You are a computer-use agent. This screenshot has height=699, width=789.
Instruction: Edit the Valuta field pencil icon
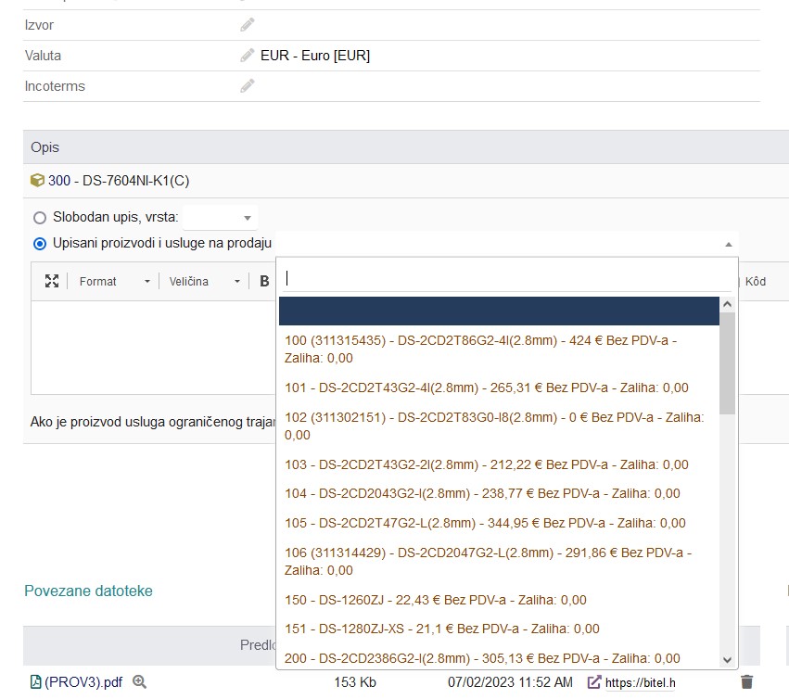coord(247,56)
